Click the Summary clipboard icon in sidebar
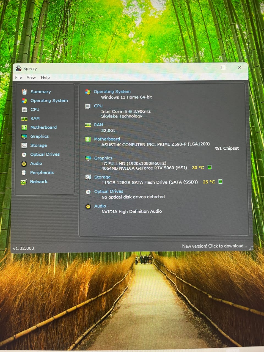Viewport: 264px width, 352px height. pyautogui.click(x=24, y=92)
